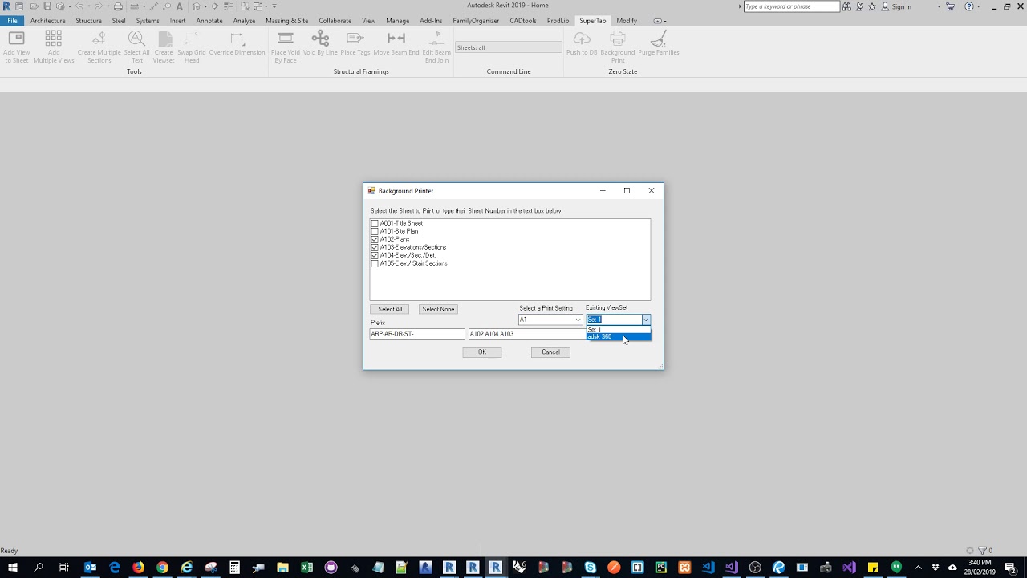Click the Purge Families broom icon
Image resolution: width=1027 pixels, height=578 pixels.
tap(659, 38)
